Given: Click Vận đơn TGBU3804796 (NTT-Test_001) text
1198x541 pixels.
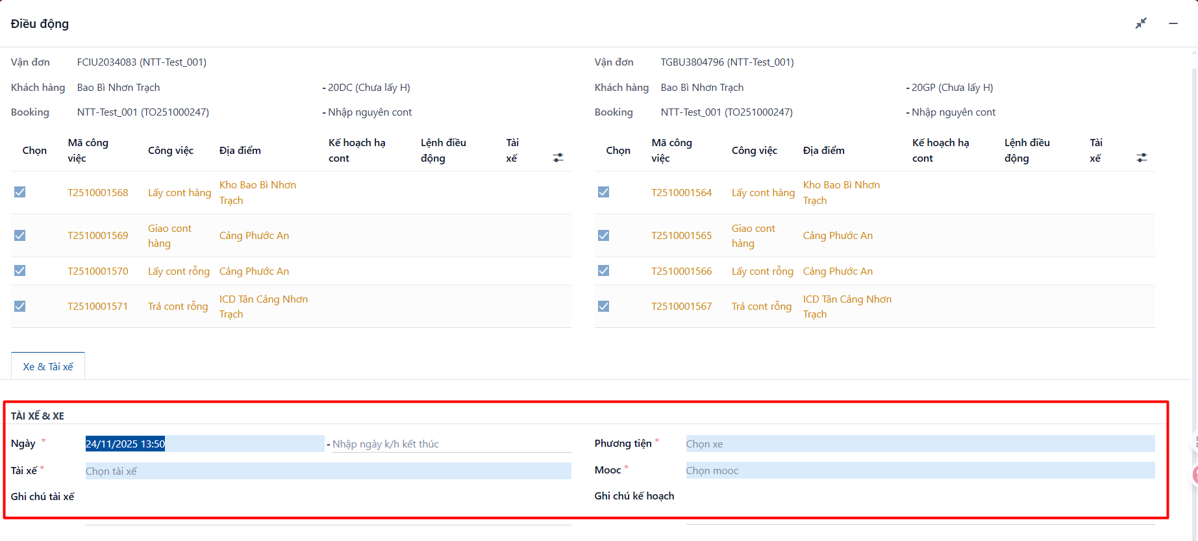Looking at the screenshot, I should 727,62.
